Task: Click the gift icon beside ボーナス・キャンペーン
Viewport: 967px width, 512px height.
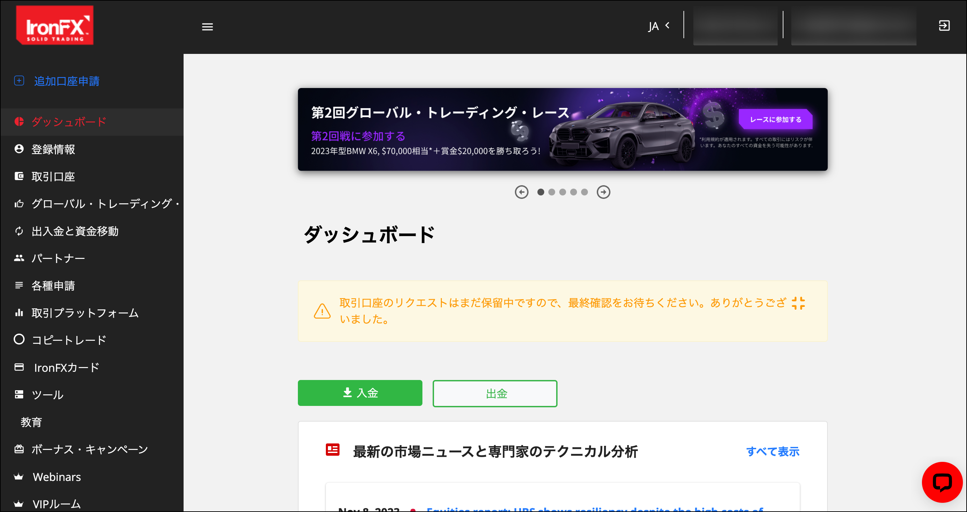Action: (x=19, y=449)
